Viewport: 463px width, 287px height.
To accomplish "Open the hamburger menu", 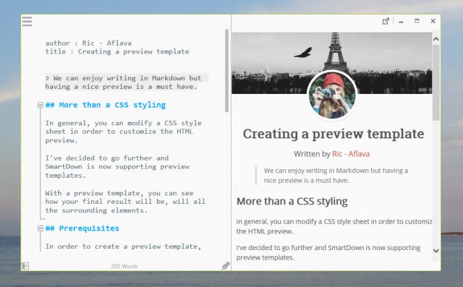I will tap(27, 21).
